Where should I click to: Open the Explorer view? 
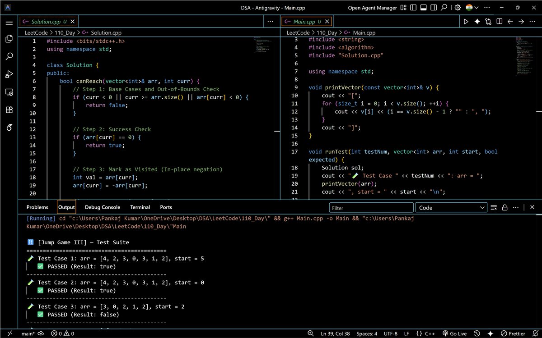tap(9, 39)
